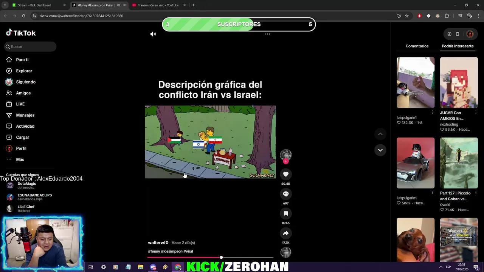Open Windows taskbar settings gear
484x272 pixels.
pos(103,267)
